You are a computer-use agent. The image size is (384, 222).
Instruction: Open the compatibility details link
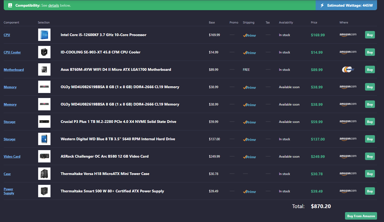coord(54,5)
